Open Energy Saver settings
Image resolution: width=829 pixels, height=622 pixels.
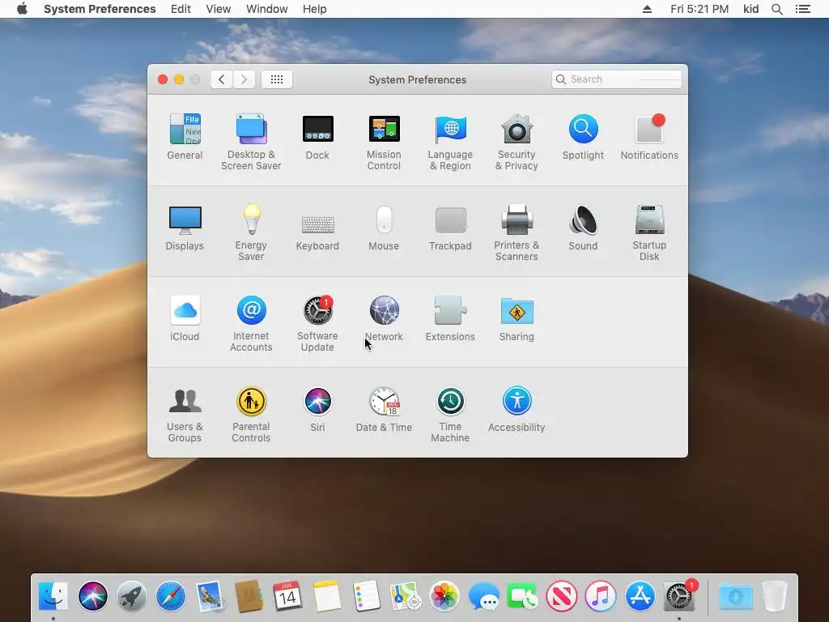251,232
